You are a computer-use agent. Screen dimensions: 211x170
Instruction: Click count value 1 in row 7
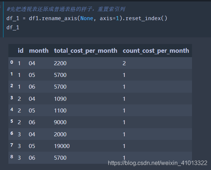tap(124, 146)
